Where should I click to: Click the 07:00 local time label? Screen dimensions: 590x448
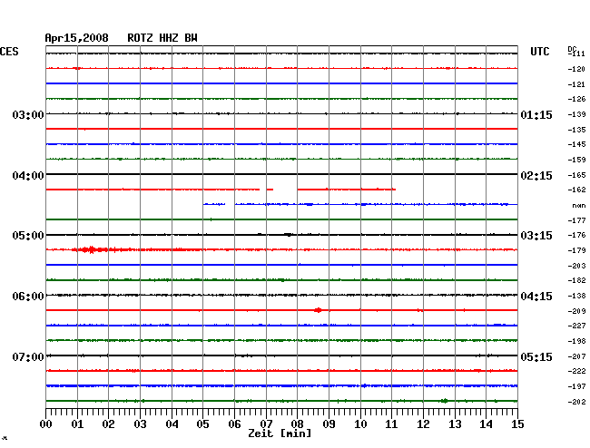click(x=28, y=356)
